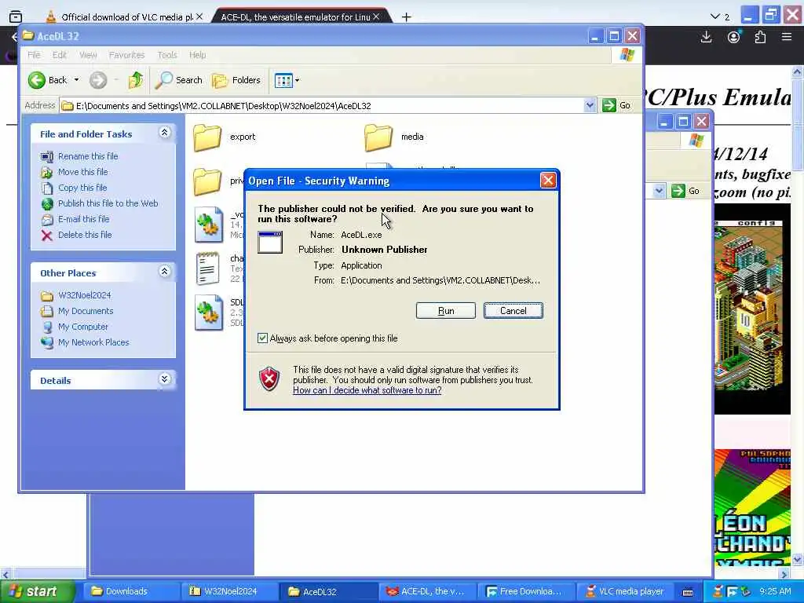Open browser extensions icon
This screenshot has height=603, width=804.
[x=760, y=37]
